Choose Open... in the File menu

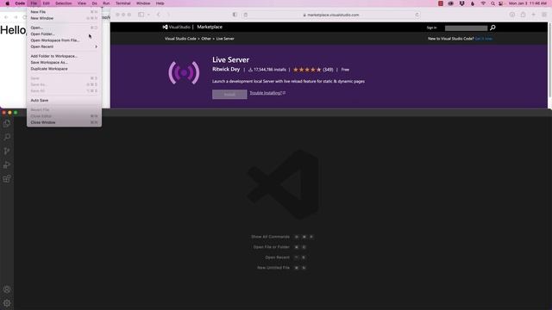point(64,28)
